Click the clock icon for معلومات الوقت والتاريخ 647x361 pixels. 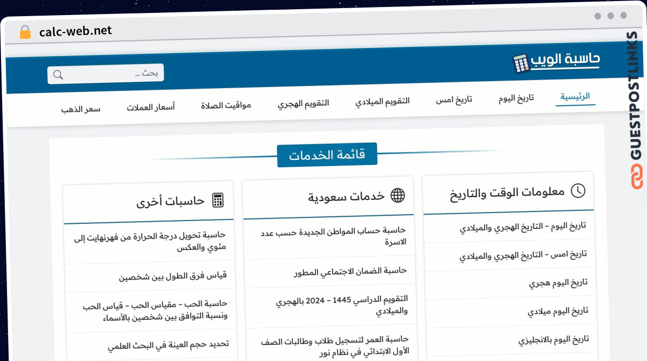[578, 190]
